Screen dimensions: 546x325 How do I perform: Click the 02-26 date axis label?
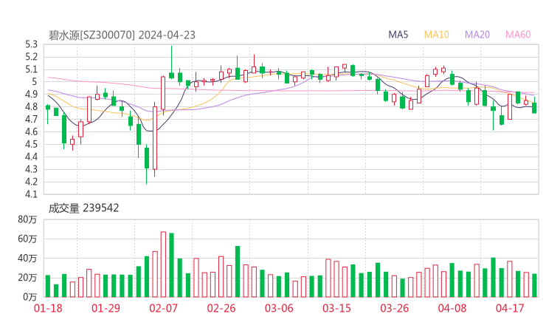[221, 308]
